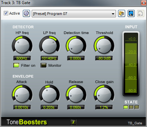The height and width of the screenshot is (127, 147).
Task: Click the lit first STATE indicator
Action: (x=126, y=107)
